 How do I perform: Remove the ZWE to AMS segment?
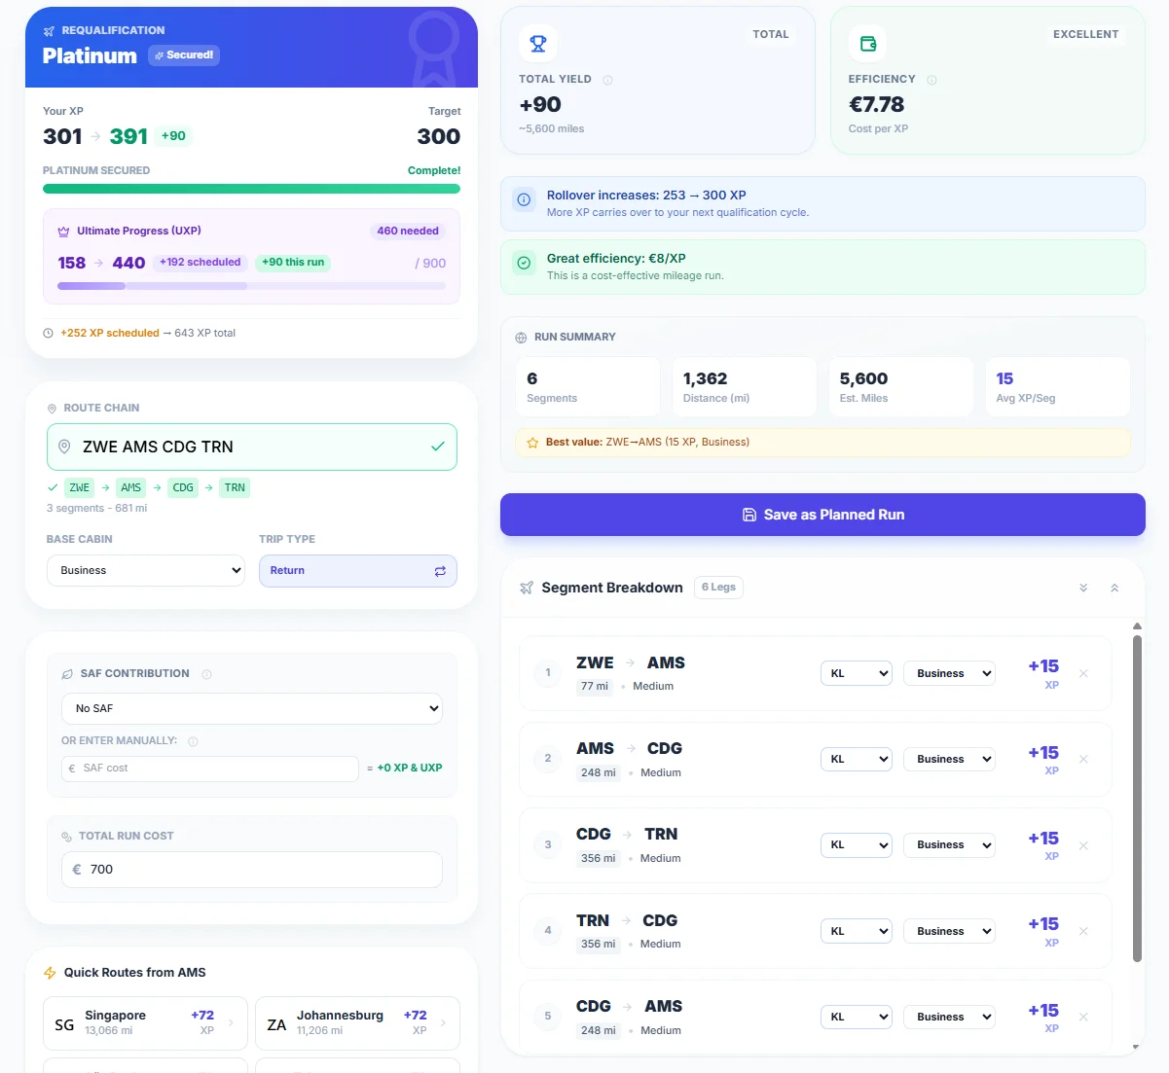[x=1083, y=673]
